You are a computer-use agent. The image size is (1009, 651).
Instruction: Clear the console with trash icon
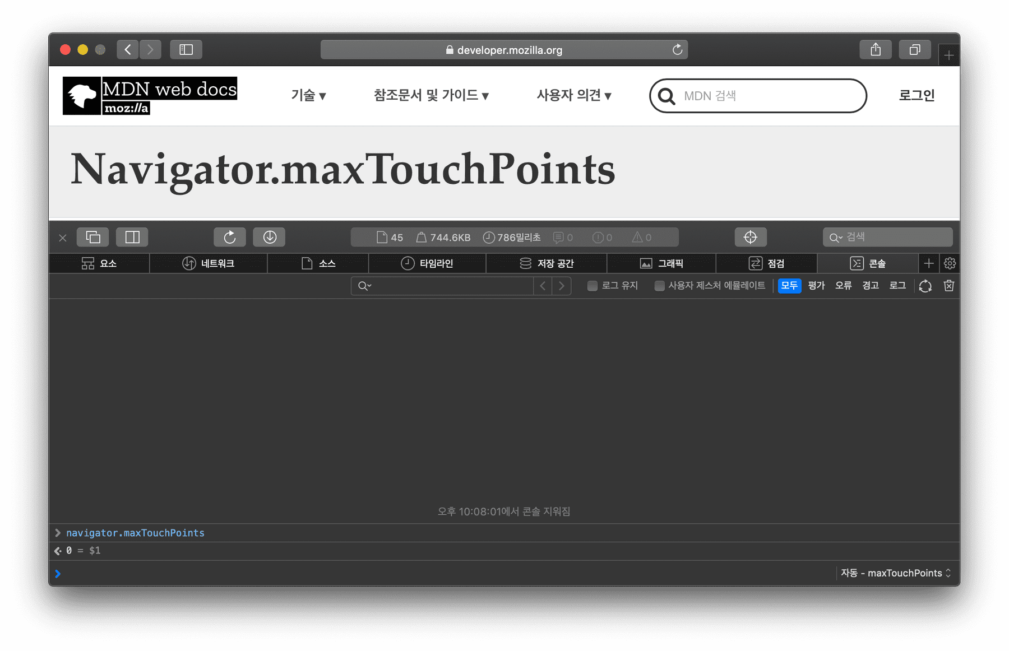(x=948, y=286)
